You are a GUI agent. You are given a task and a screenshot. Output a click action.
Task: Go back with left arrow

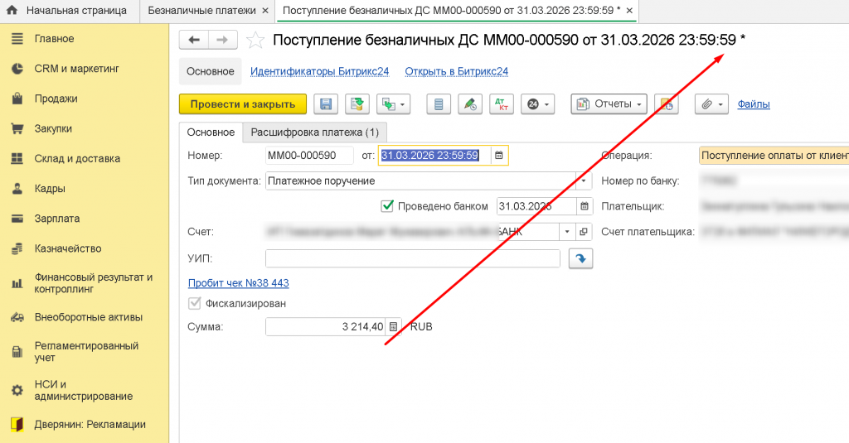pyautogui.click(x=194, y=40)
